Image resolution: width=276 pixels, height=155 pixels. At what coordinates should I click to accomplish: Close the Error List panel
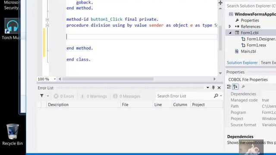(x=219, y=87)
